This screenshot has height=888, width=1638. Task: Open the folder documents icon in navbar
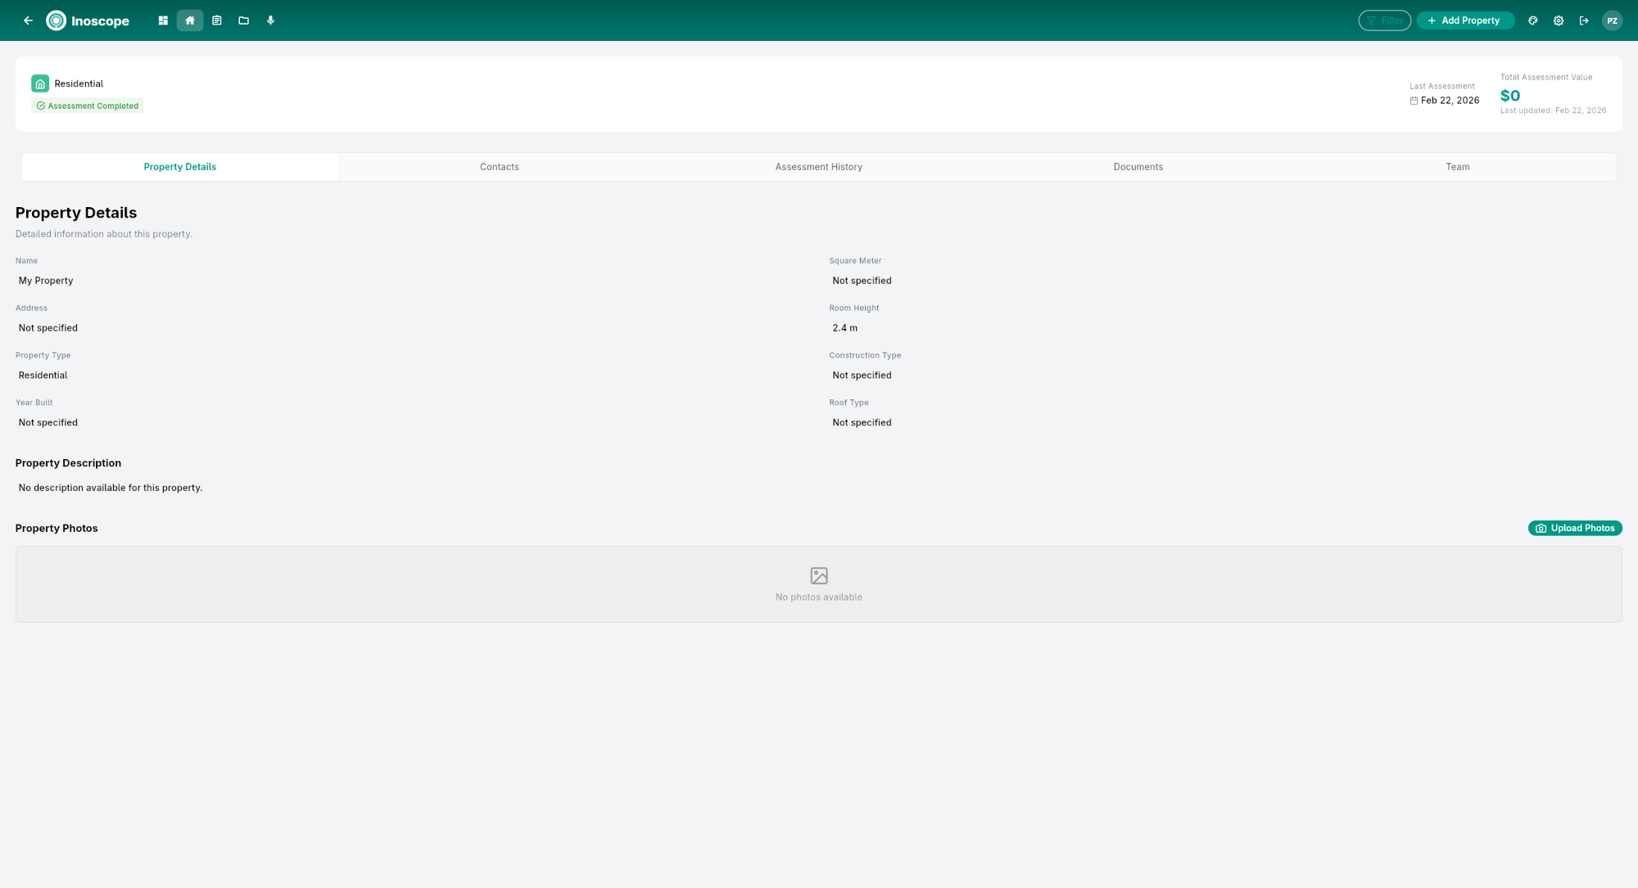click(243, 20)
